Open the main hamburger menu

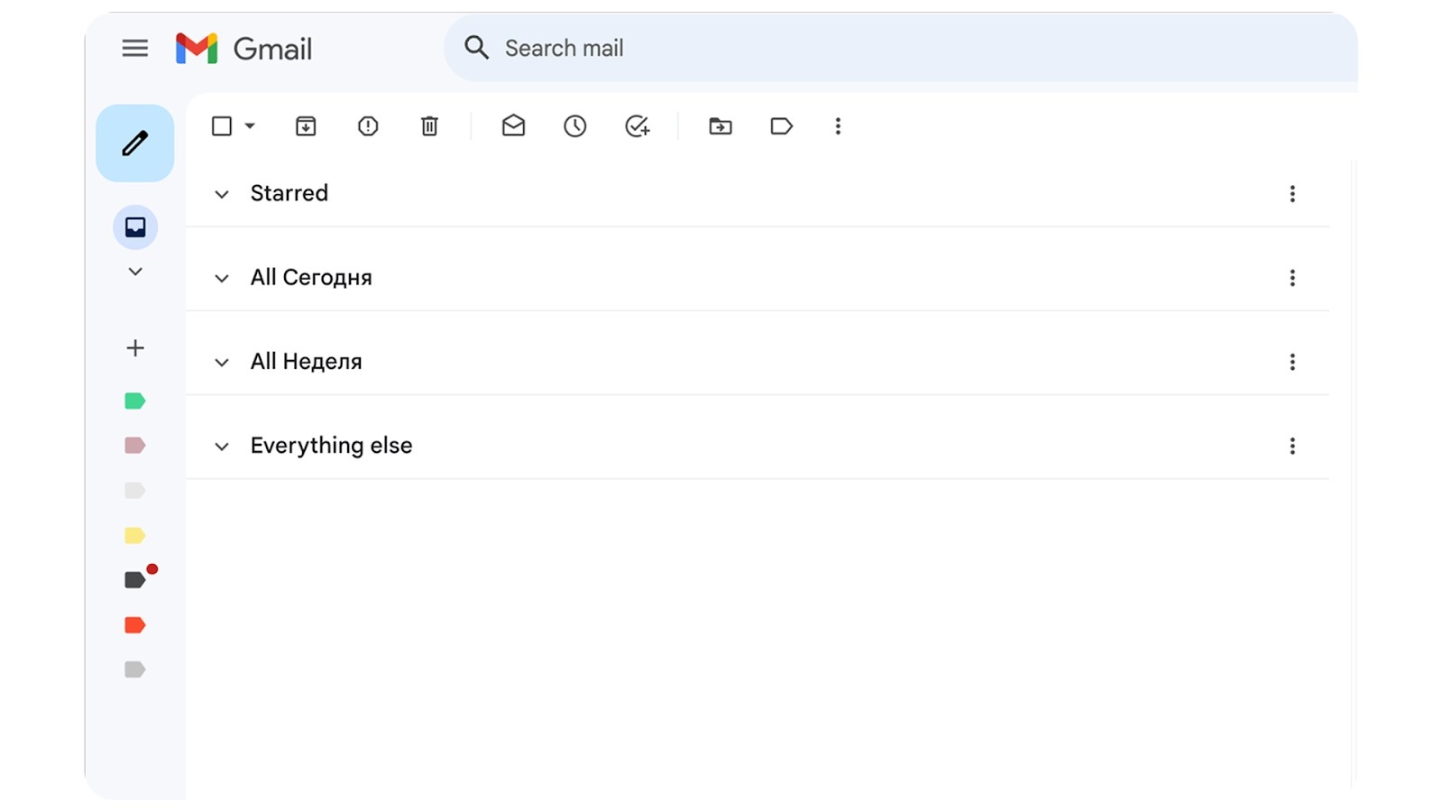134,49
